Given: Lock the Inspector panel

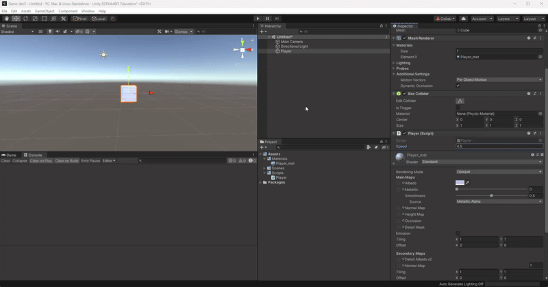Looking at the screenshot, I should point(539,26).
